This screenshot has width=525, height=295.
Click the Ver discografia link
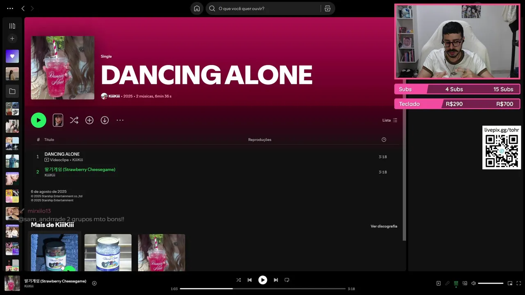click(384, 226)
